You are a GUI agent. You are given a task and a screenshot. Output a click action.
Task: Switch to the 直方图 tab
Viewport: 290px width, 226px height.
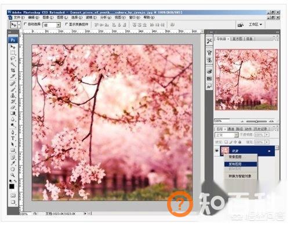click(237, 39)
